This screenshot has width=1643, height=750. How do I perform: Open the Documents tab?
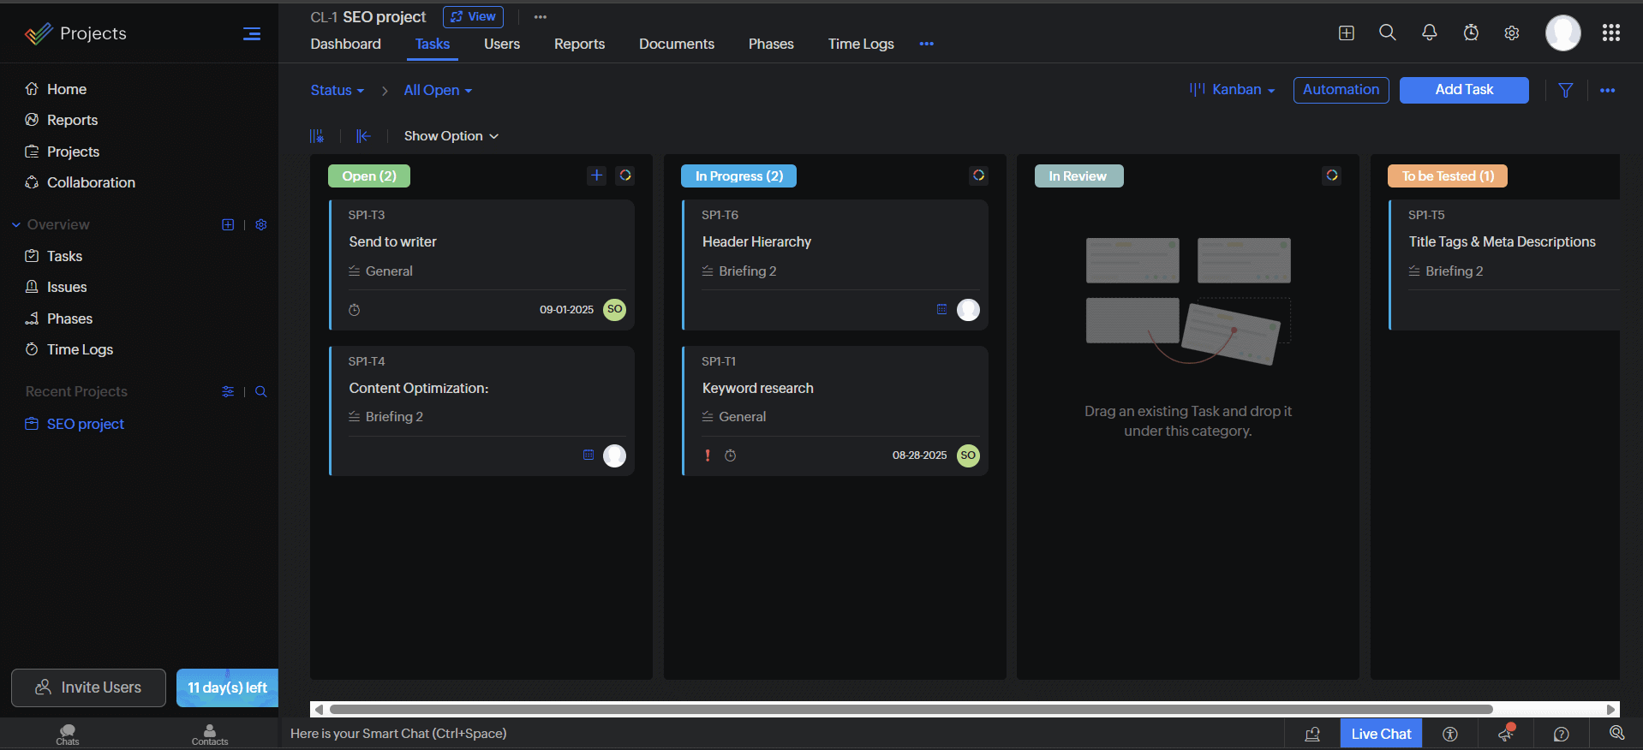[676, 44]
